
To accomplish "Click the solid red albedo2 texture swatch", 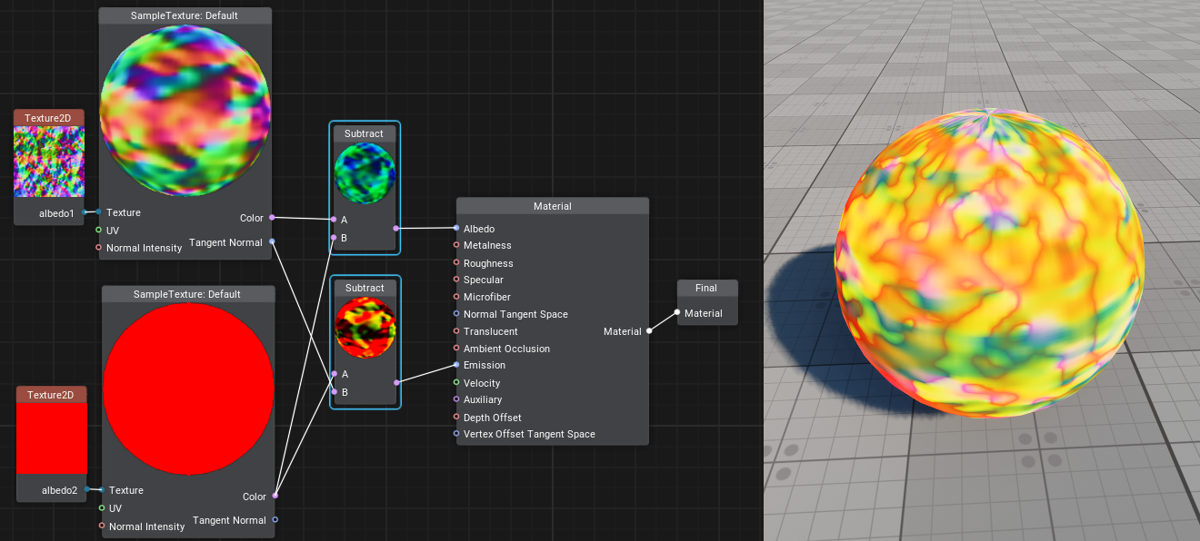I will click(52, 438).
